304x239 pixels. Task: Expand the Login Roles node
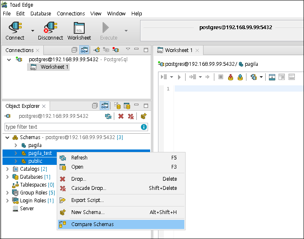pyautogui.click(x=8, y=201)
